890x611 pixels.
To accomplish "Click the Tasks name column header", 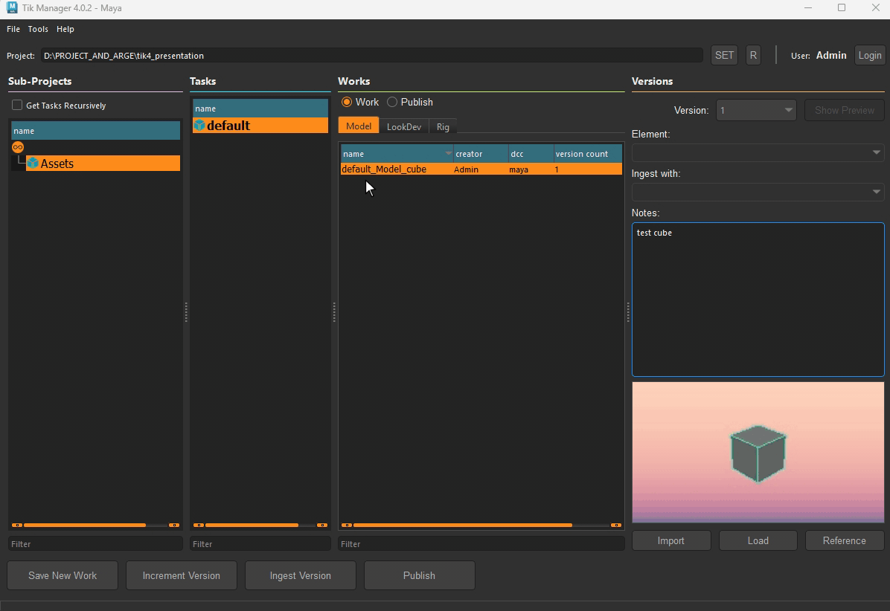I will point(260,109).
